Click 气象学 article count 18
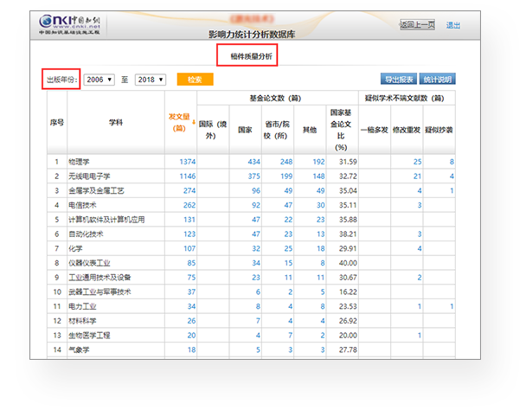The width and height of the screenshot is (526, 410). [191, 349]
